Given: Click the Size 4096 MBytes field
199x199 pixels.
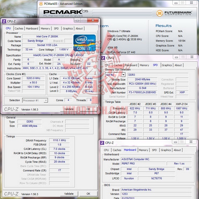Looking at the screenshot, I should coord(30,126).
